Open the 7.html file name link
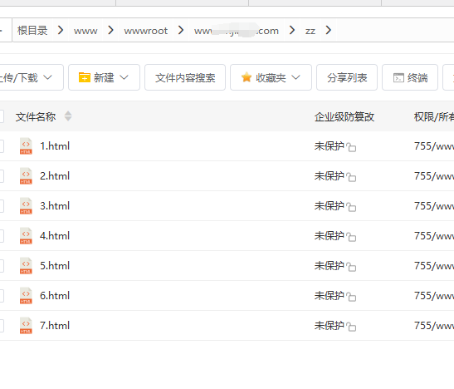Image resolution: width=454 pixels, height=389 pixels. click(x=55, y=326)
